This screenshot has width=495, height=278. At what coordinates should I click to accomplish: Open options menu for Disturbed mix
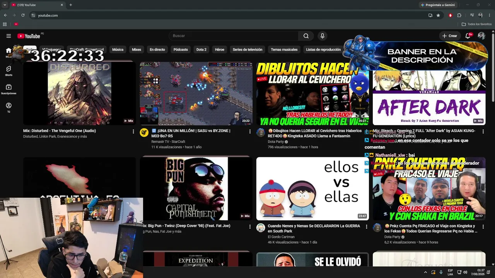133,132
